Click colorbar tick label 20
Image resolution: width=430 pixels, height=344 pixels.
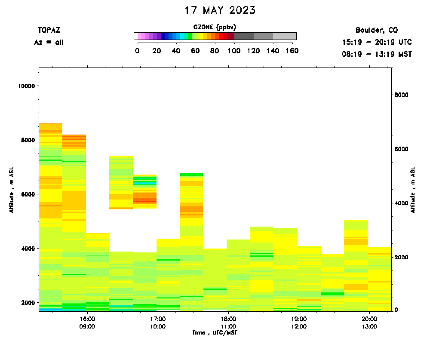pos(157,51)
